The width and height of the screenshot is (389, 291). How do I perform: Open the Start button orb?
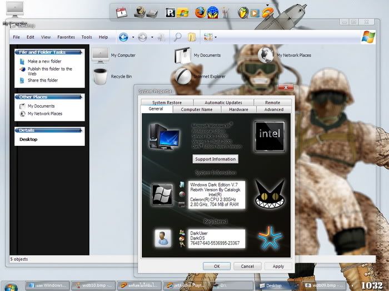point(11,287)
